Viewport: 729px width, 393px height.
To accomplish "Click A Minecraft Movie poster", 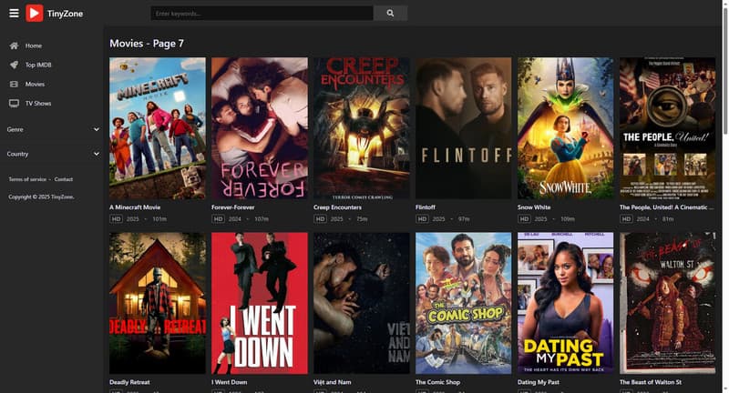I will click(x=158, y=128).
